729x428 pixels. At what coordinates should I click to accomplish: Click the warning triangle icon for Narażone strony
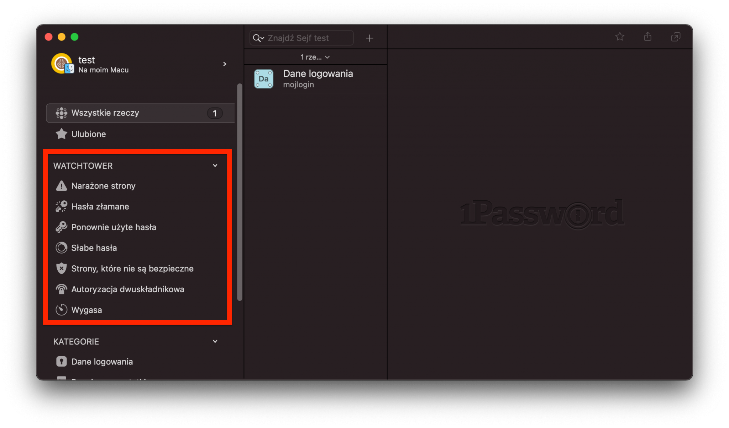pos(61,186)
